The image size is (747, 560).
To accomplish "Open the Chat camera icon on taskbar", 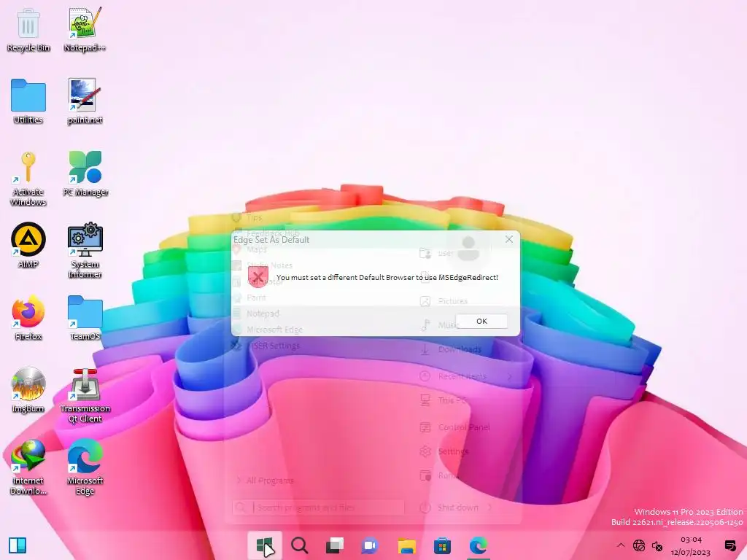I will [x=370, y=545].
